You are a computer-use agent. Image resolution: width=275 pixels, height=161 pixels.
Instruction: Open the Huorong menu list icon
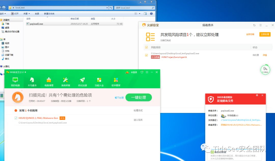coord(260,25)
